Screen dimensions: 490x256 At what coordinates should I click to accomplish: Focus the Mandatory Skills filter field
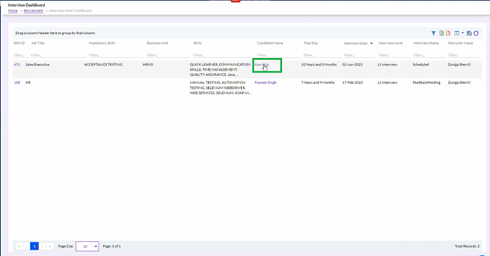(x=116, y=55)
